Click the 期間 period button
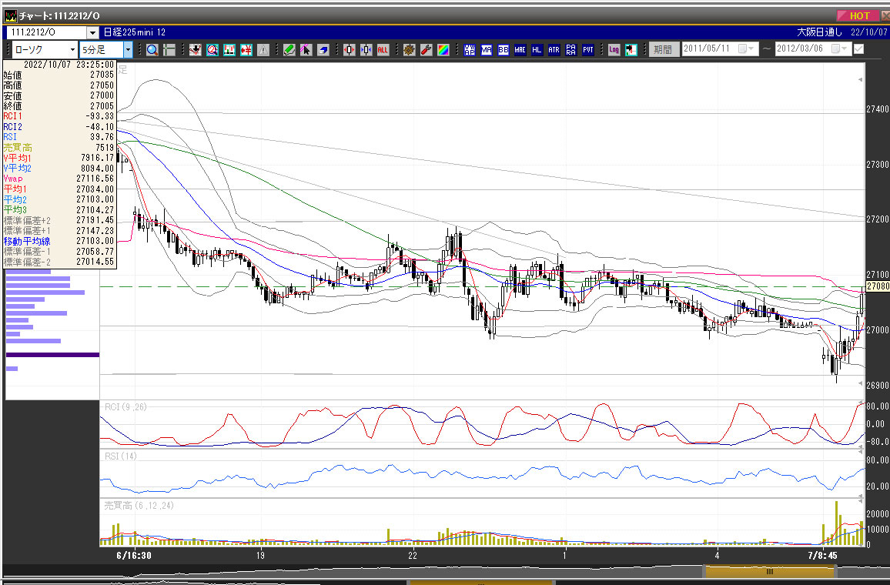The image size is (890, 585). [663, 50]
